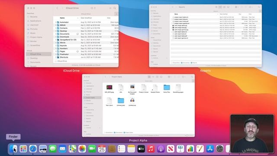Open Keynote from the Dock
The height and width of the screenshot is (156, 277).
click(x=180, y=149)
